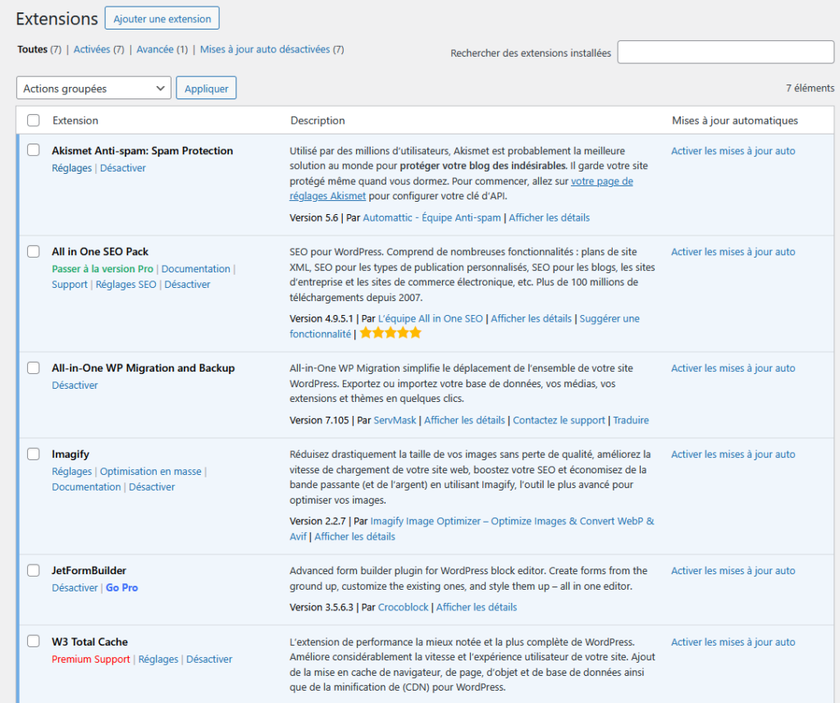This screenshot has height=703, width=840.
Task: Click Passer à la version Pro
Action: [103, 269]
